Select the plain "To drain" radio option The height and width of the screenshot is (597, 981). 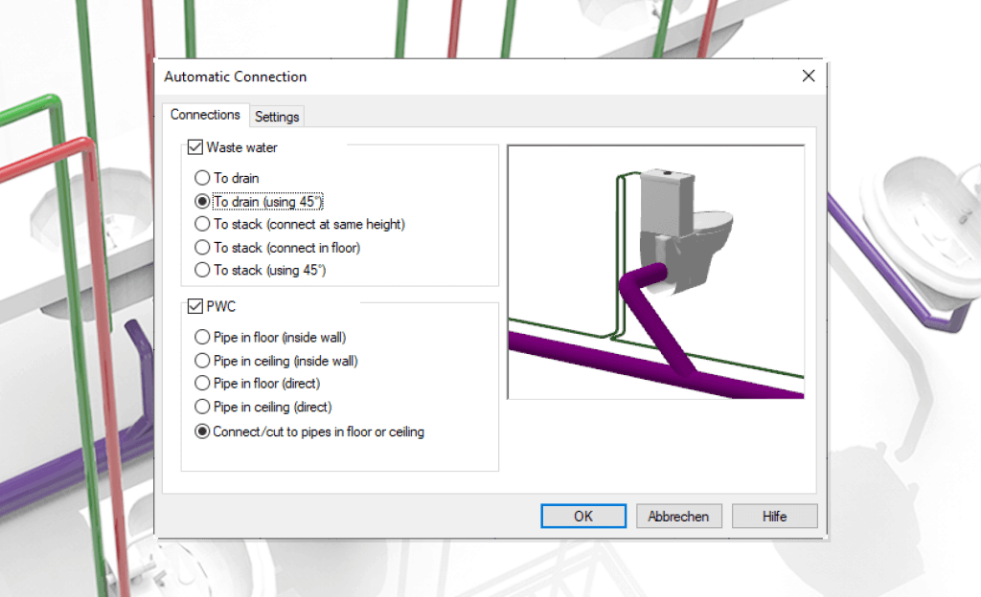(x=202, y=178)
